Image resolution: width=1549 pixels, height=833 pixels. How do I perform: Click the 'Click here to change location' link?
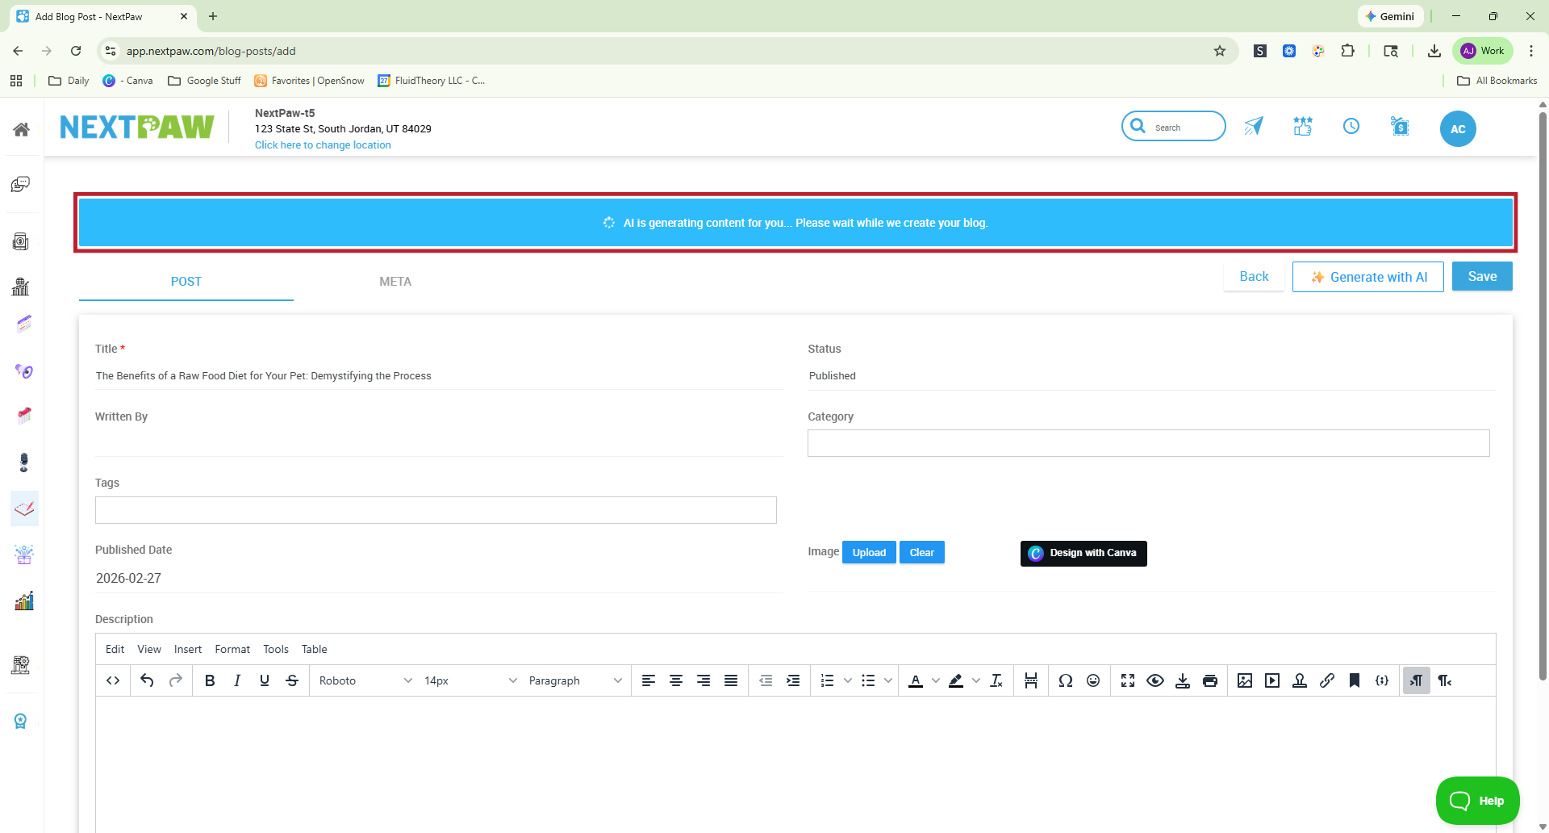(x=322, y=144)
